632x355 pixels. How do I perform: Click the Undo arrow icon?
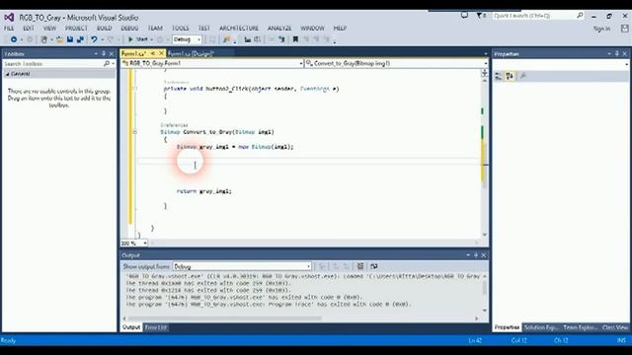tap(94, 39)
